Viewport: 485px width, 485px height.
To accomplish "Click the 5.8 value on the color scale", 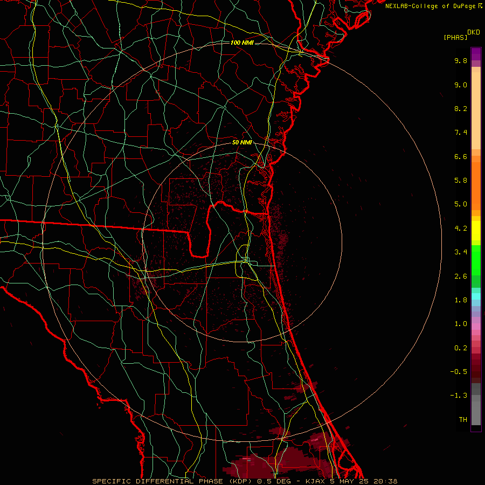I will click(461, 180).
